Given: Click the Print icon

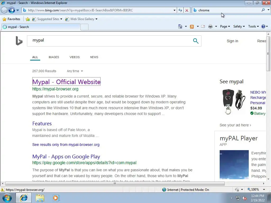Looking at the screenshot, I should [x=210, y=26].
